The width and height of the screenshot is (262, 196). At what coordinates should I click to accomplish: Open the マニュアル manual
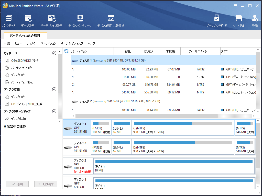pyautogui.click(x=238, y=21)
